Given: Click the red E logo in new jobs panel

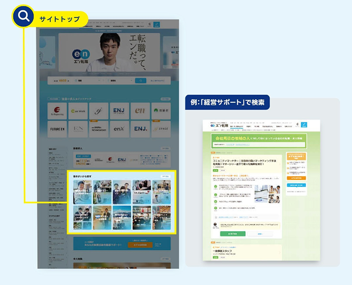Looking at the screenshot, I should [x=110, y=160].
